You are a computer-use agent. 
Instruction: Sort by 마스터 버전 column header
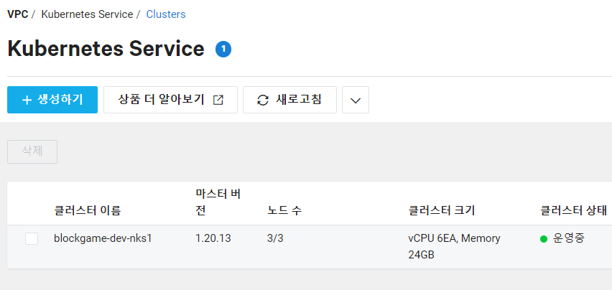click(218, 202)
